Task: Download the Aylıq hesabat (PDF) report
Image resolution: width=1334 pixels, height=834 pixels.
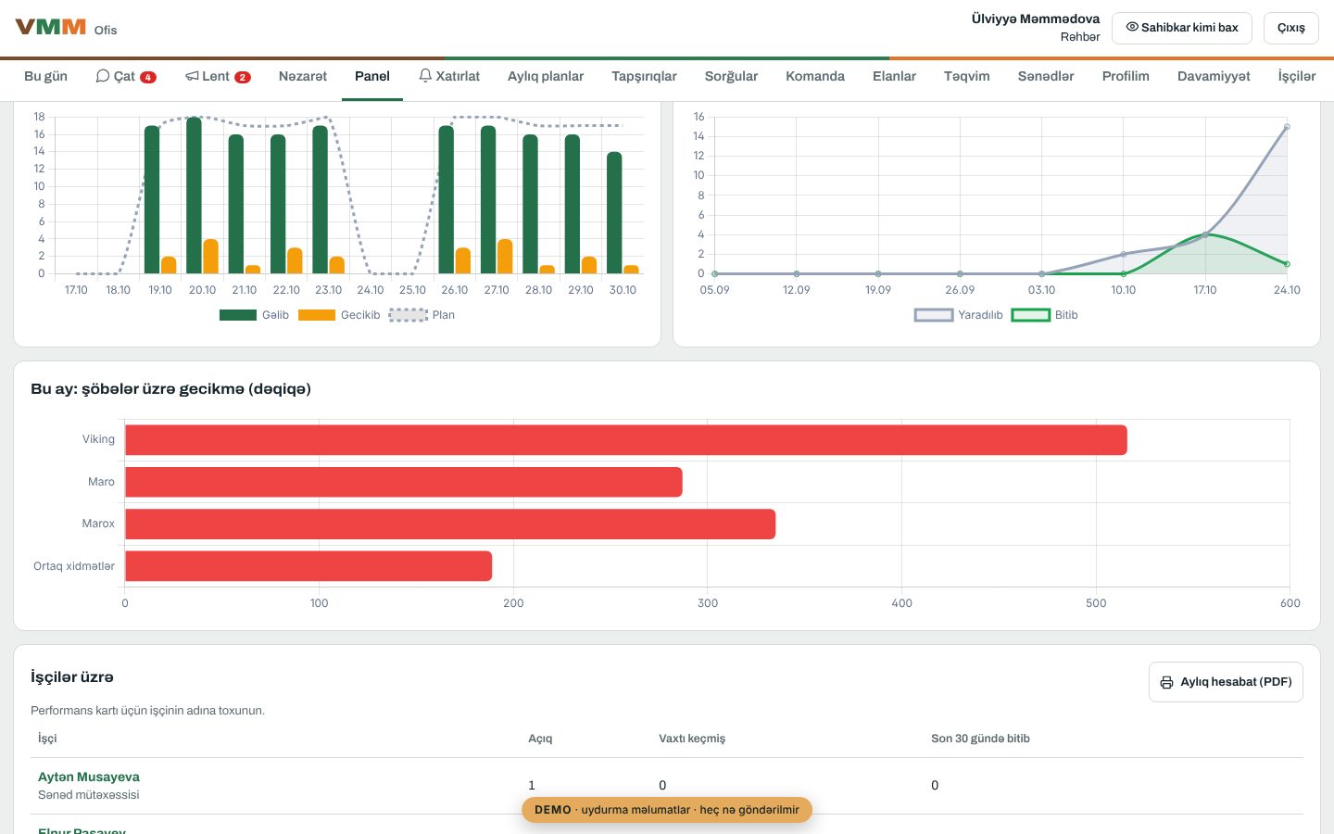Action: [x=1226, y=682]
